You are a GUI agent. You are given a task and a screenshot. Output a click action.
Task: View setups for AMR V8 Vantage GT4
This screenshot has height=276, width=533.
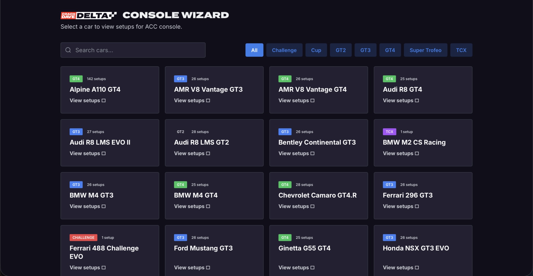296,100
